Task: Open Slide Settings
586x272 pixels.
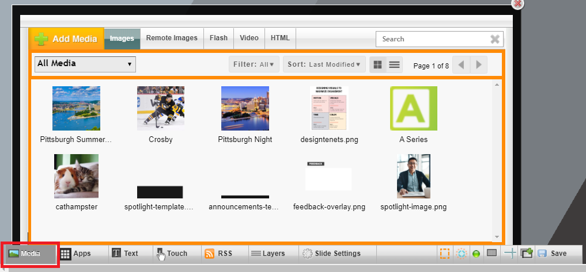Action: pos(338,254)
